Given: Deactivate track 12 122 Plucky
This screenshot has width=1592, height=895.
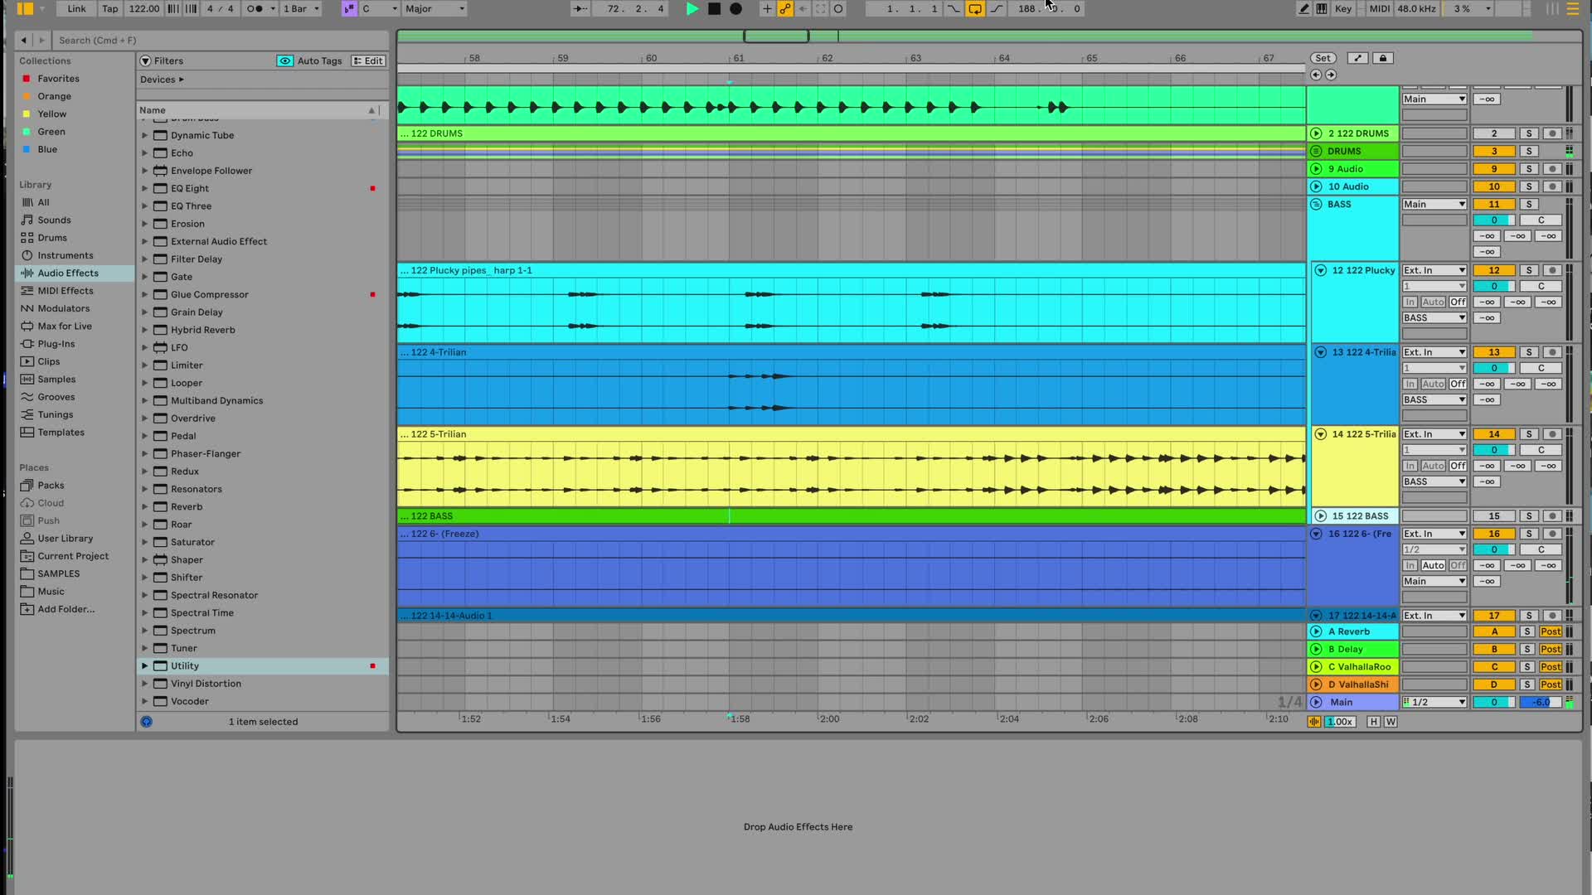Looking at the screenshot, I should pyautogui.click(x=1493, y=270).
